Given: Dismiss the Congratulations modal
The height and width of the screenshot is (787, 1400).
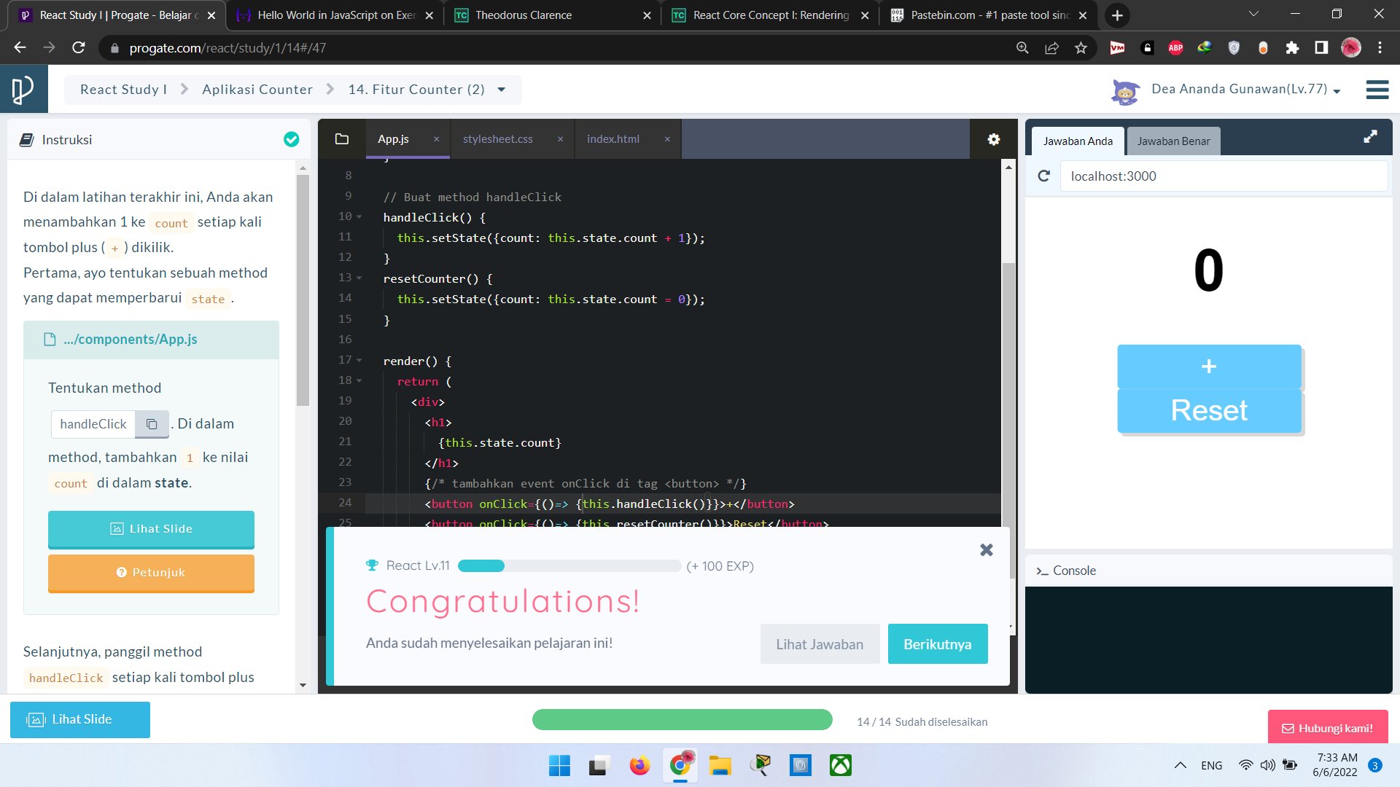Looking at the screenshot, I should click(x=986, y=549).
